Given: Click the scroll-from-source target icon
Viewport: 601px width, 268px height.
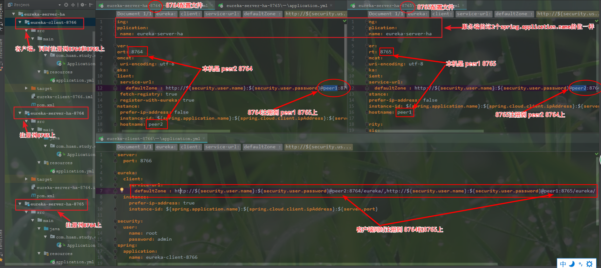Looking at the screenshot, I should pos(66,5).
